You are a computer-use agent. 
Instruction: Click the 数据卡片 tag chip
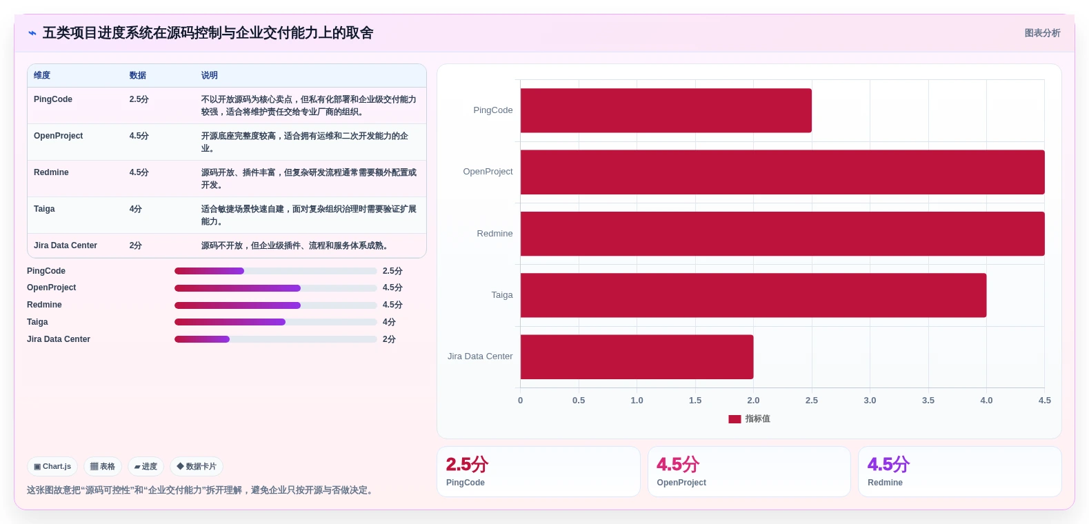[197, 467]
